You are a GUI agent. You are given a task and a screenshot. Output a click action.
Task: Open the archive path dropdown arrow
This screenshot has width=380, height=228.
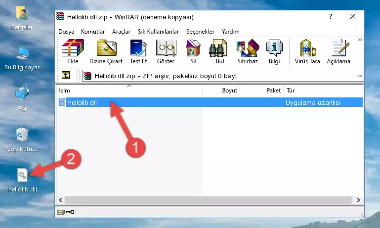coord(360,76)
